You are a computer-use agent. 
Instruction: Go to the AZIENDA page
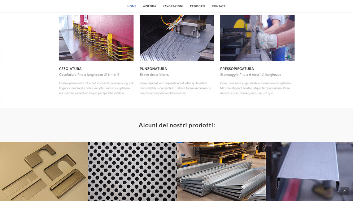[x=150, y=6]
